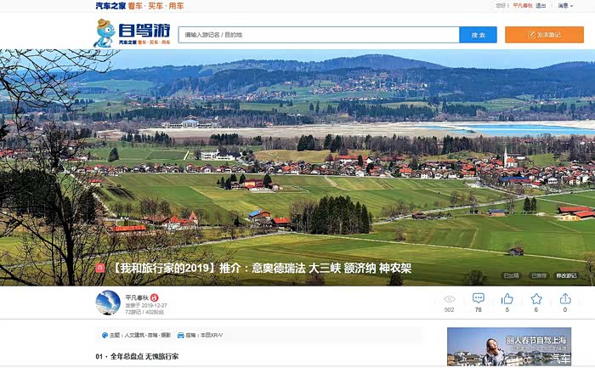Click the 人文建筑·自驾·摄影 theme tags
The height and width of the screenshot is (368, 595).
148,335
